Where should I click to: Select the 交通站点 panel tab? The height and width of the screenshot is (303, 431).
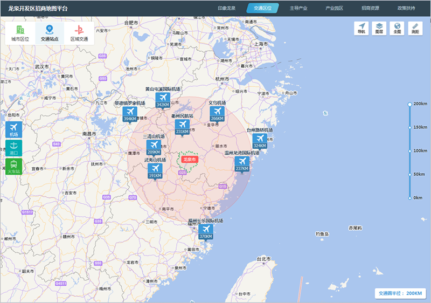[x=50, y=33]
